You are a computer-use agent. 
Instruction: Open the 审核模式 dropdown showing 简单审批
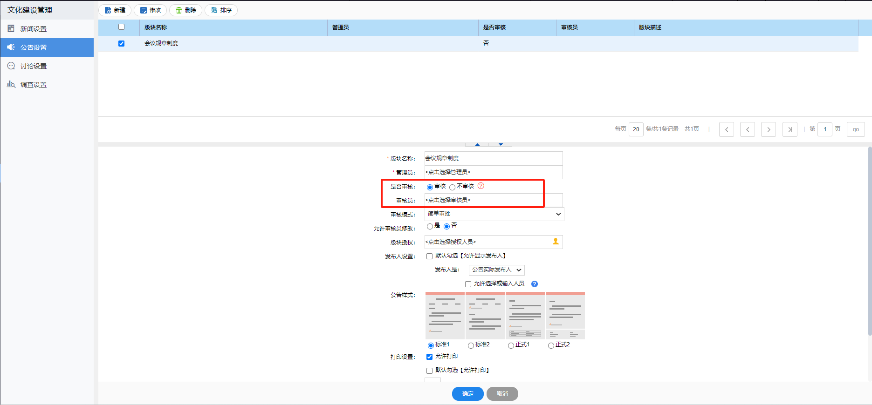click(x=494, y=214)
